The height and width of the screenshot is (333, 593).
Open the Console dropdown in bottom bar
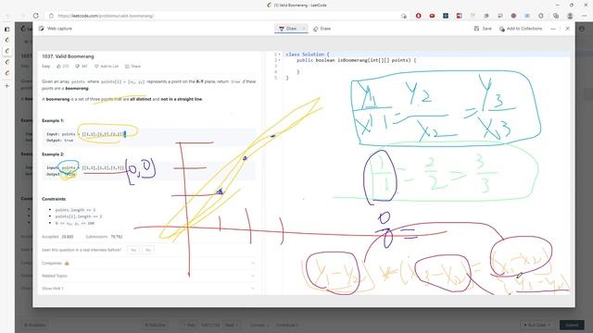point(259,325)
